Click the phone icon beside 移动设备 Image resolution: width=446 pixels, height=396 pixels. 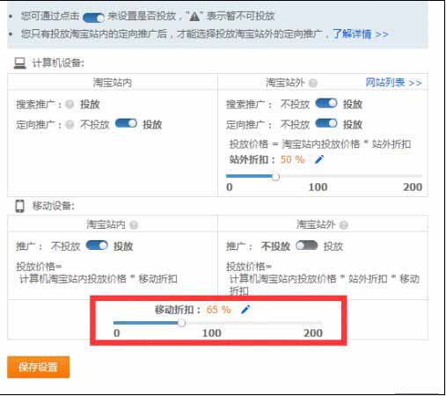point(20,206)
